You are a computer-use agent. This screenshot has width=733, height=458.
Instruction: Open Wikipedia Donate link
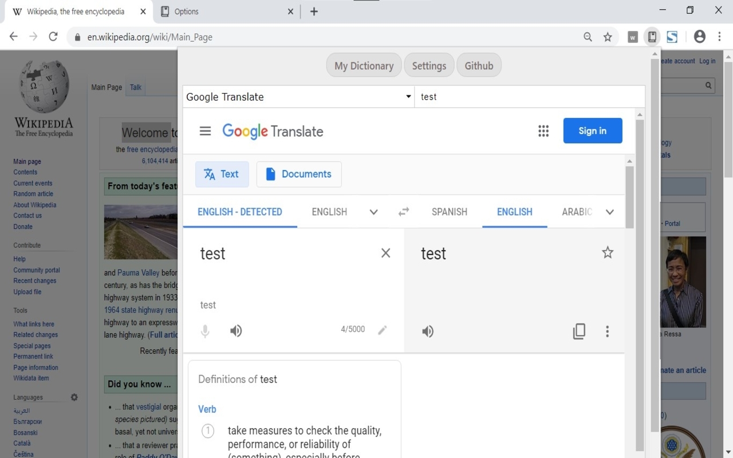point(23,227)
